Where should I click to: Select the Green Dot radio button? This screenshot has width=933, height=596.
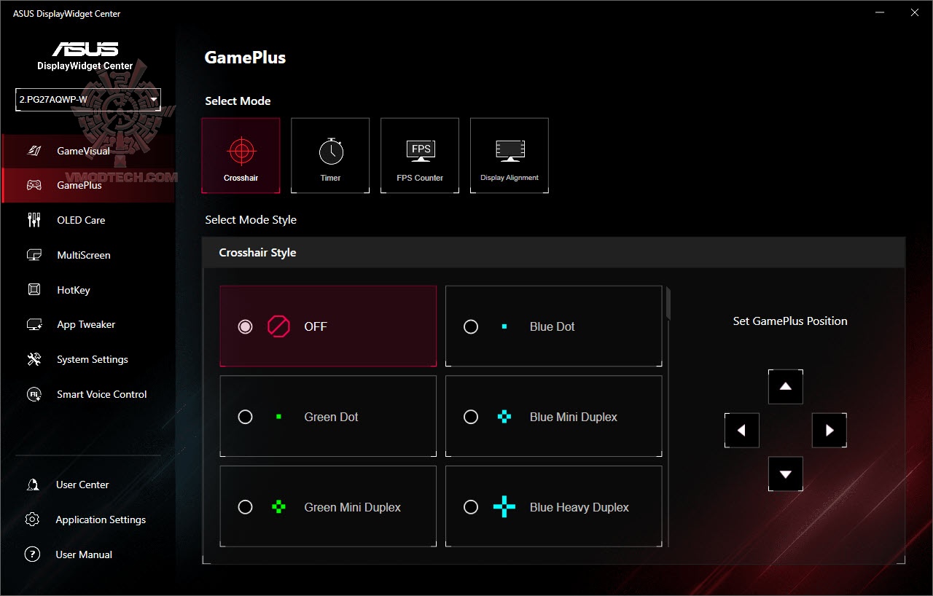(x=245, y=417)
